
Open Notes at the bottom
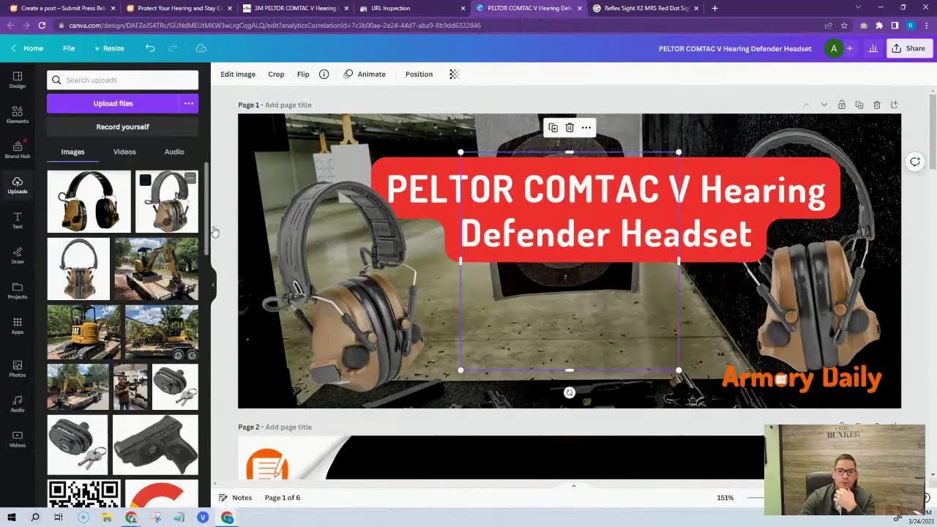point(235,498)
